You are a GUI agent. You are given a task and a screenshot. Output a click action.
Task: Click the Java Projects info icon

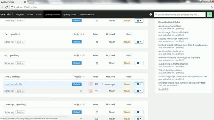click(x=84, y=77)
